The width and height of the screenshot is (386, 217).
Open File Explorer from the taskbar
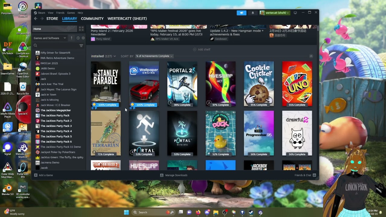coord(216,212)
